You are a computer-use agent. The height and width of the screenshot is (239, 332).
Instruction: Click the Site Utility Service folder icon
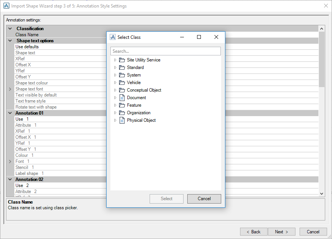[122, 60]
